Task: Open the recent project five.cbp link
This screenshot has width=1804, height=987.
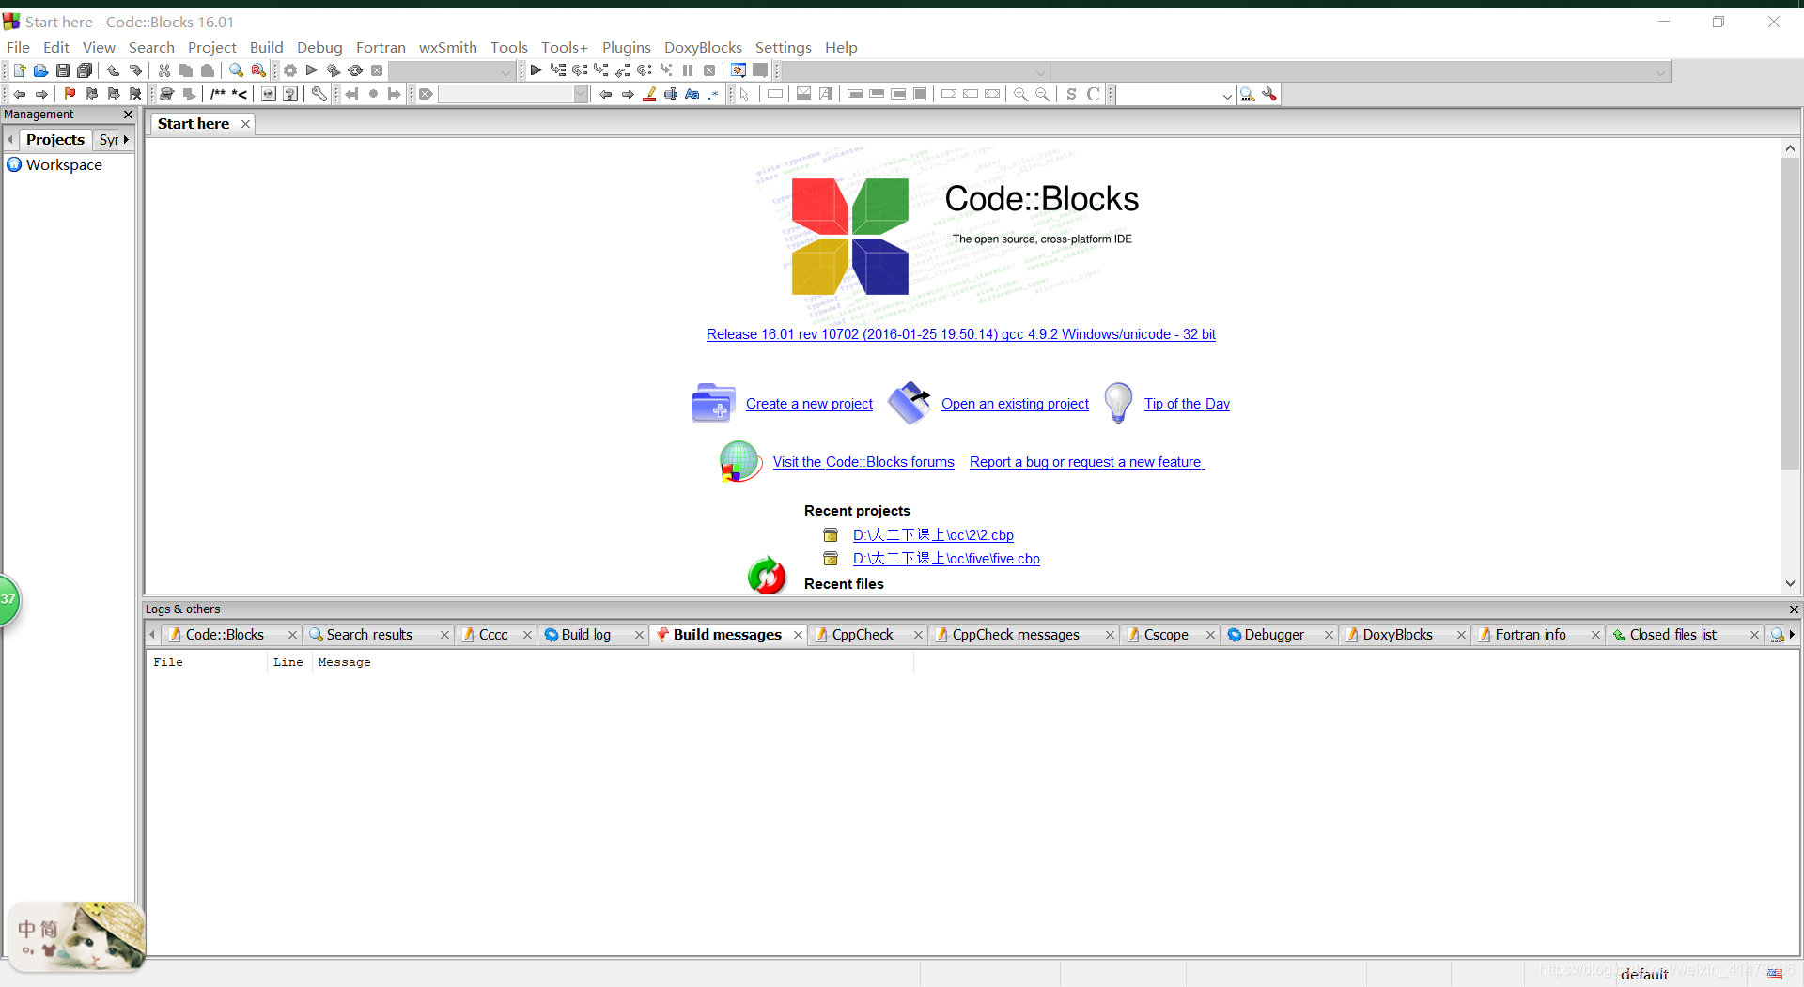Action: (946, 559)
